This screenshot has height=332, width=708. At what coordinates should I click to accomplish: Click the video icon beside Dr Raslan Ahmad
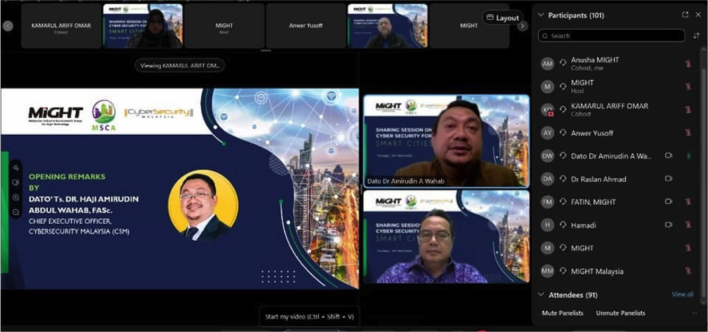pyautogui.click(x=669, y=179)
